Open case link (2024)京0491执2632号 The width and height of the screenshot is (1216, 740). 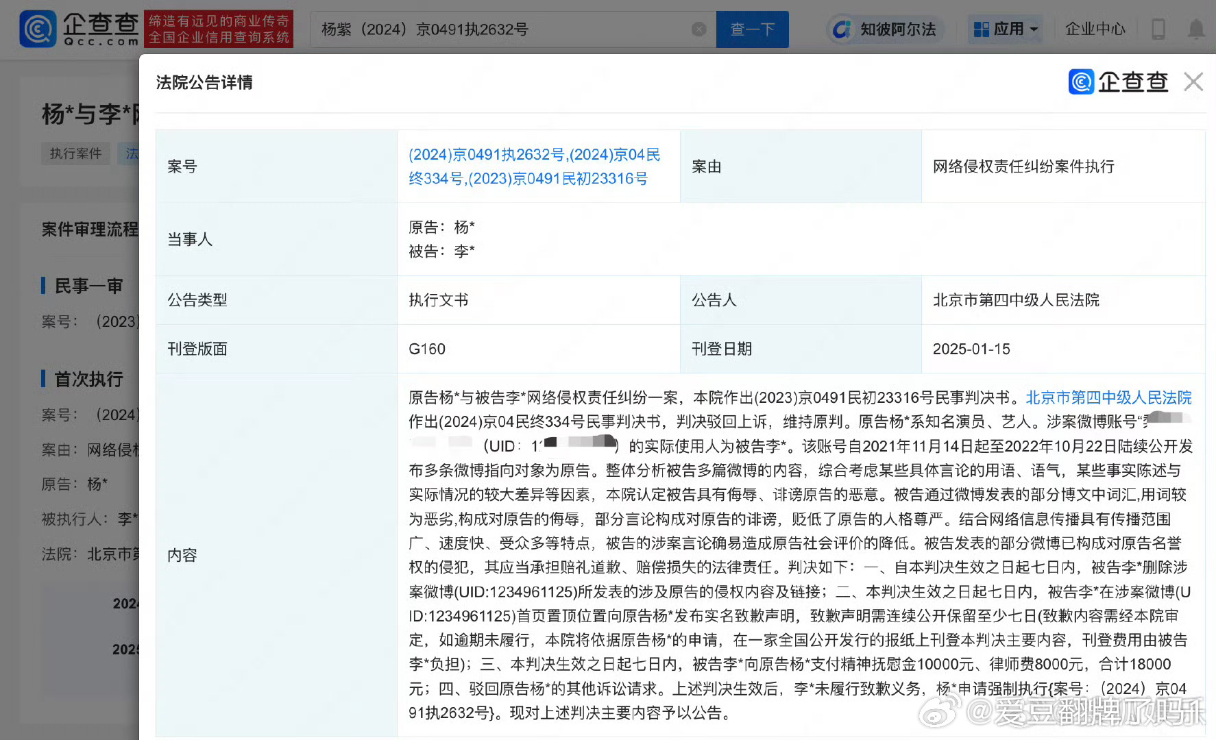(487, 155)
